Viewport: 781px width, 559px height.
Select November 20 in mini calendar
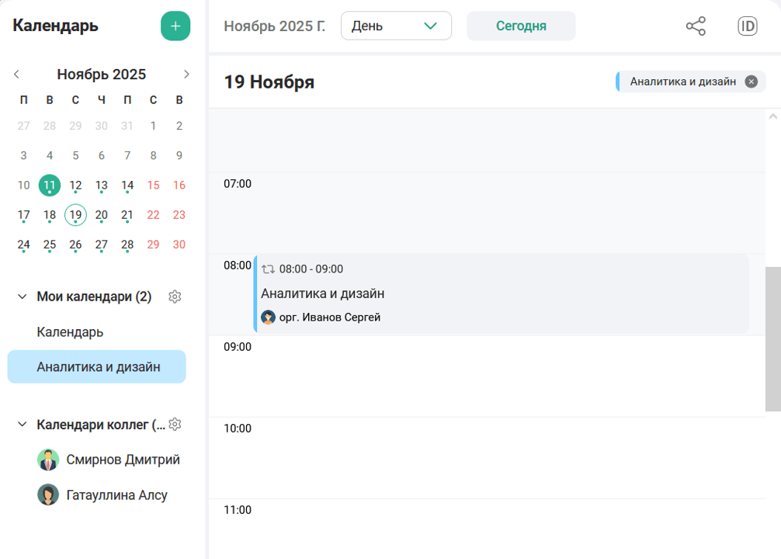[x=101, y=215]
